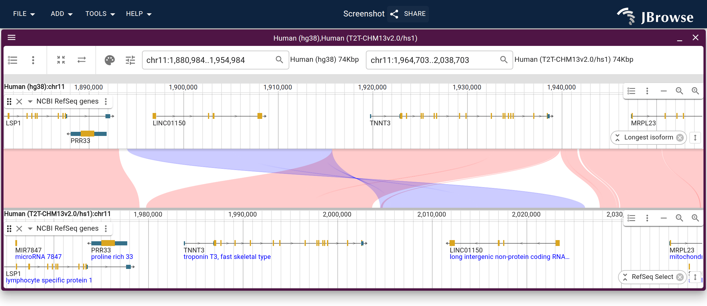Open the track selector in the main toolbar
Screen dimensions: 707x306
coord(12,60)
